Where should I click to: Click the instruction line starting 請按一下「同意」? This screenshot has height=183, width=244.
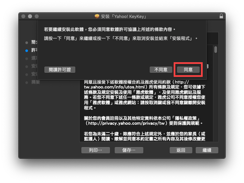(121, 38)
